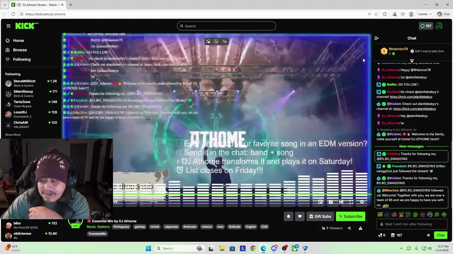Enable notifications with the bell icon
The image size is (453, 254).
click(x=288, y=216)
